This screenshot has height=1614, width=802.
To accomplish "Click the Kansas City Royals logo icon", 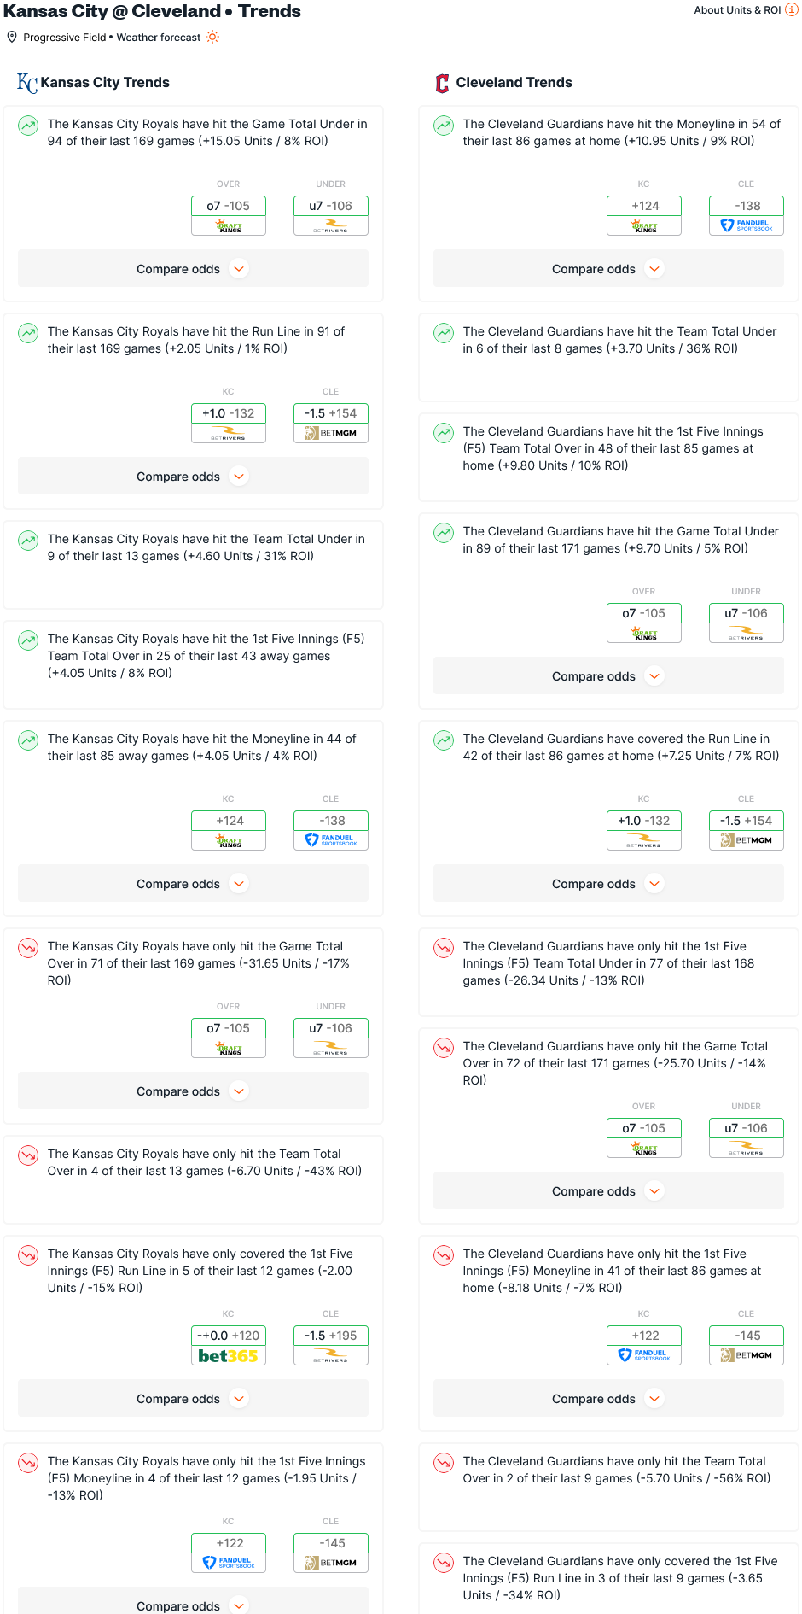I will click(27, 83).
